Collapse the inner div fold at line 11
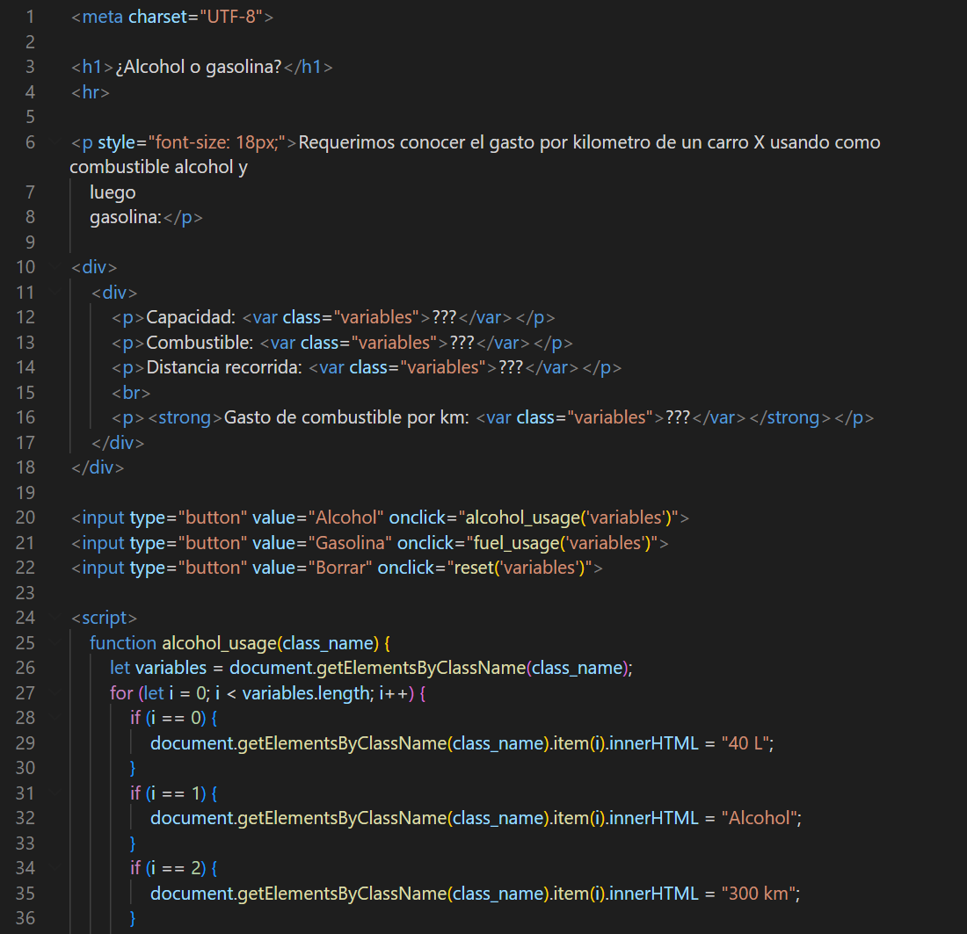This screenshot has width=967, height=934. click(56, 293)
